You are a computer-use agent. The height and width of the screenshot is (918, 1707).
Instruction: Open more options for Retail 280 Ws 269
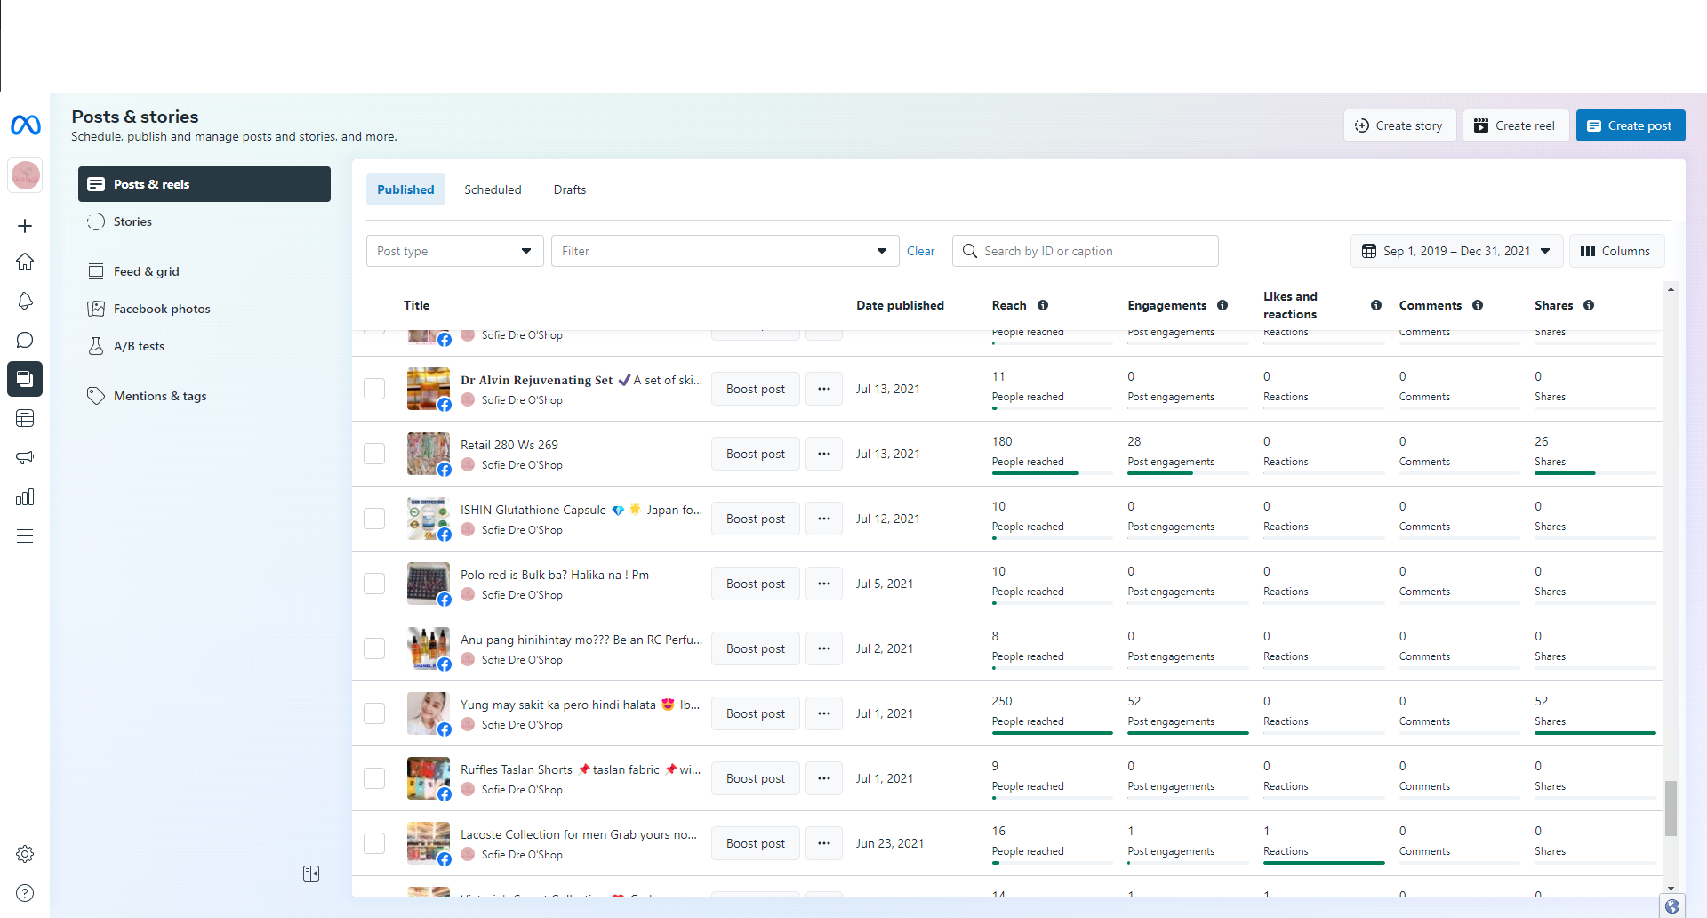pos(824,454)
